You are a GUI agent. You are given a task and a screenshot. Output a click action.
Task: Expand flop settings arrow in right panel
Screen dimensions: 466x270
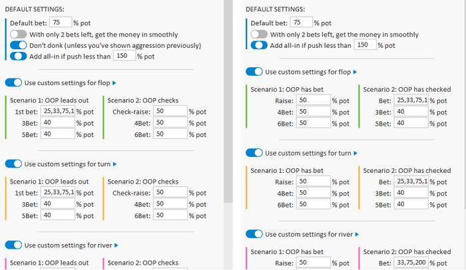(x=355, y=72)
